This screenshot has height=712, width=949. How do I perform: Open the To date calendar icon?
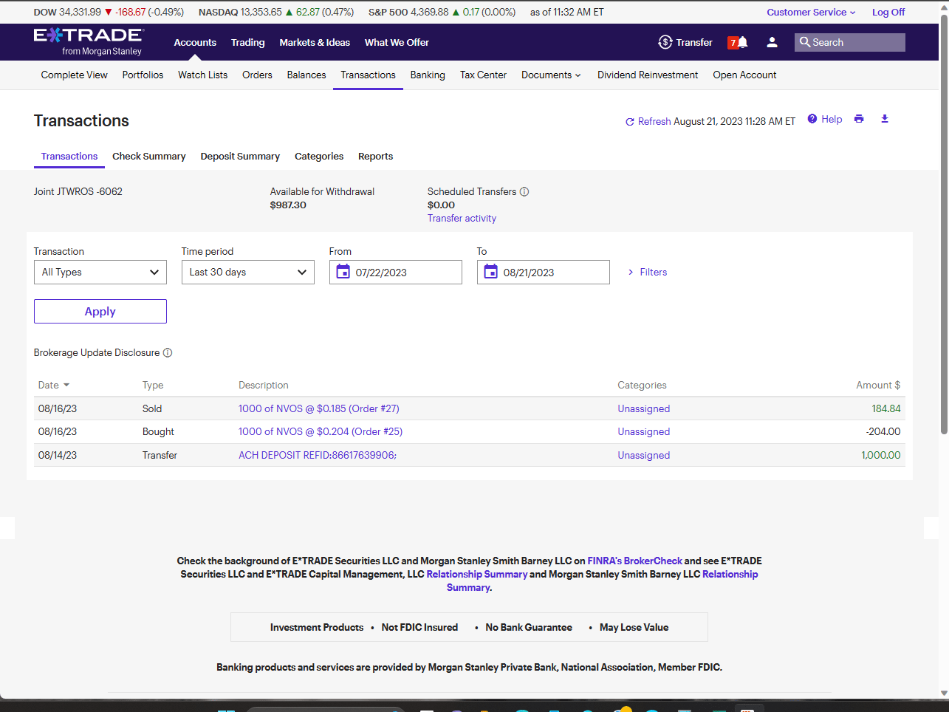click(x=490, y=272)
